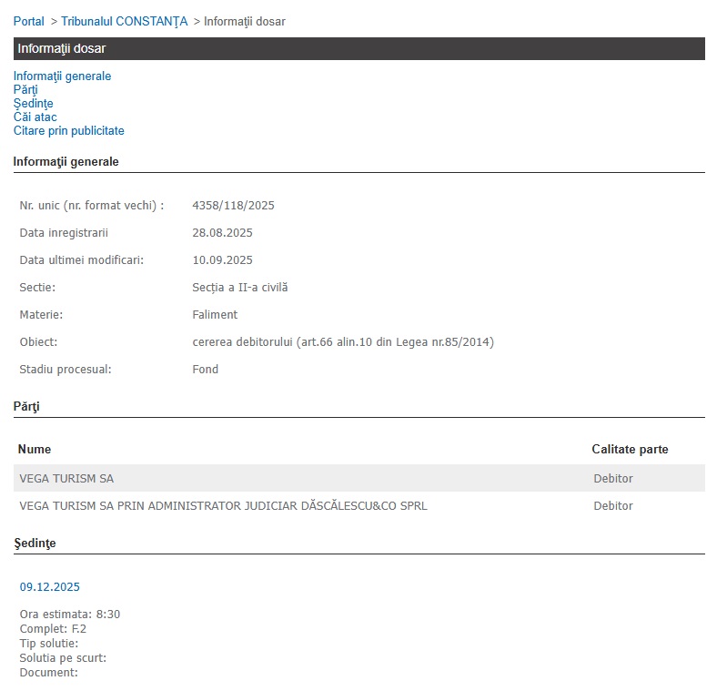Click the Obiect label

[x=38, y=342]
